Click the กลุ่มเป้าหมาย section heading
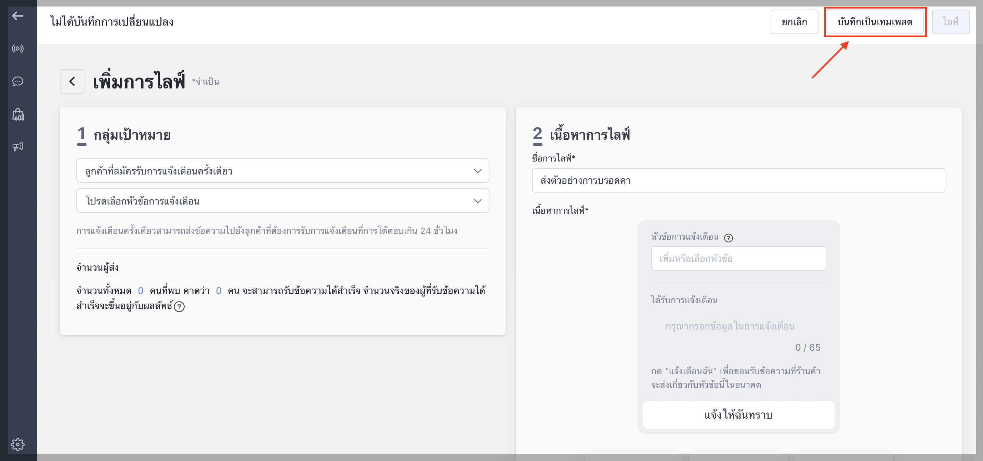983x461 pixels. pos(132,135)
